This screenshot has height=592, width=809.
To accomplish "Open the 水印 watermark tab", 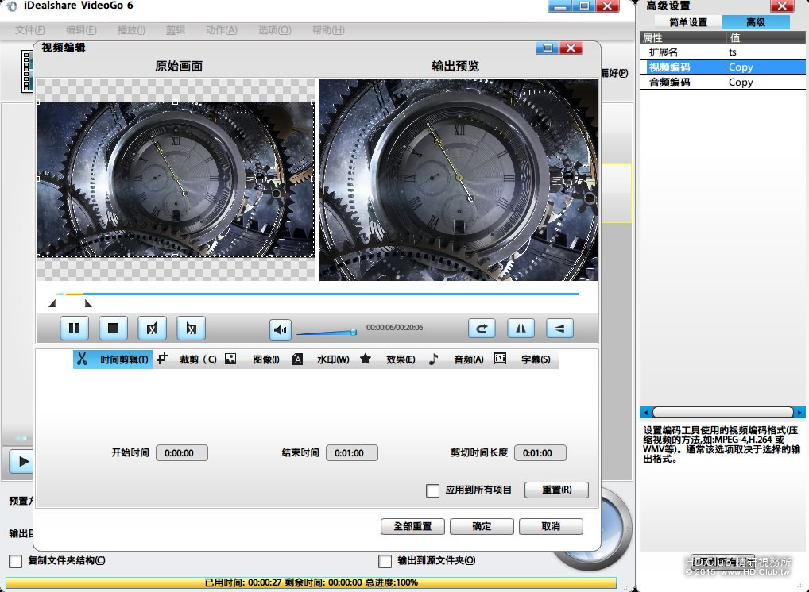I will coord(321,359).
